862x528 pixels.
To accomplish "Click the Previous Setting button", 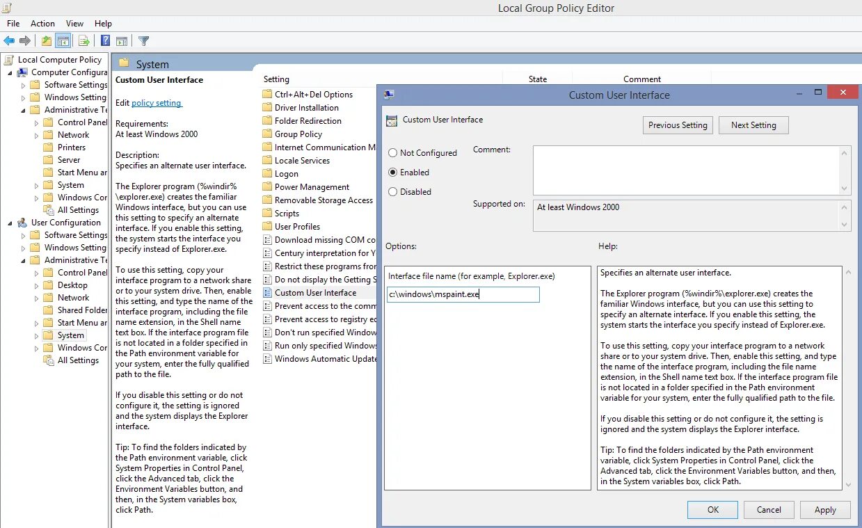I will point(678,125).
